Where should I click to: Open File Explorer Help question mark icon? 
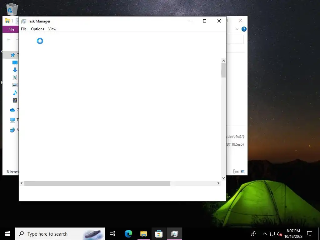pos(244,29)
